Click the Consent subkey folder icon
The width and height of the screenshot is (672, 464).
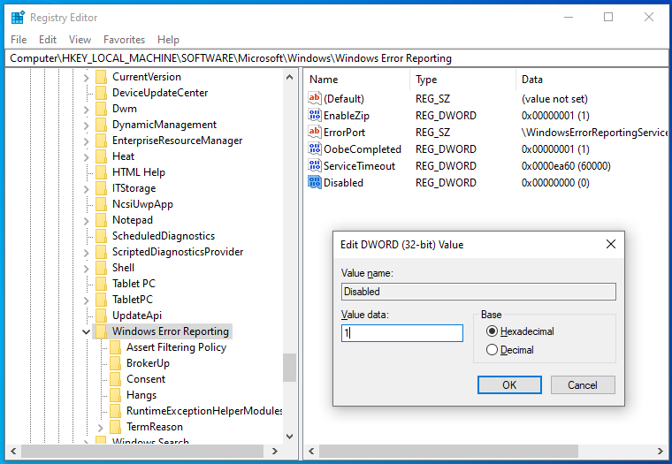point(115,379)
